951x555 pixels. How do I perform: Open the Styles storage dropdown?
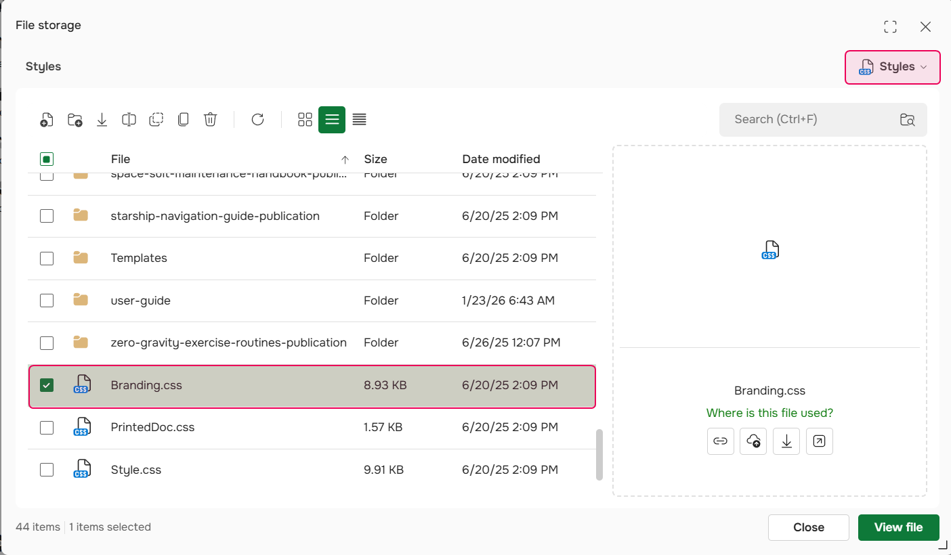(892, 67)
